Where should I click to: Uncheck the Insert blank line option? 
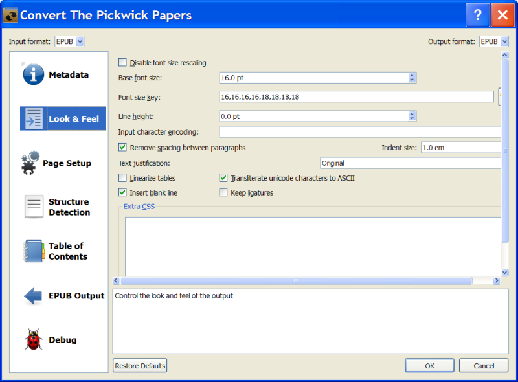(122, 192)
